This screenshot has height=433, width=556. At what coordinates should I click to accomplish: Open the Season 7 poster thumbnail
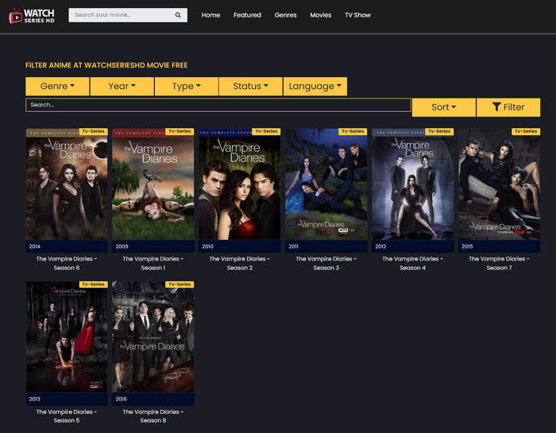coord(499,184)
